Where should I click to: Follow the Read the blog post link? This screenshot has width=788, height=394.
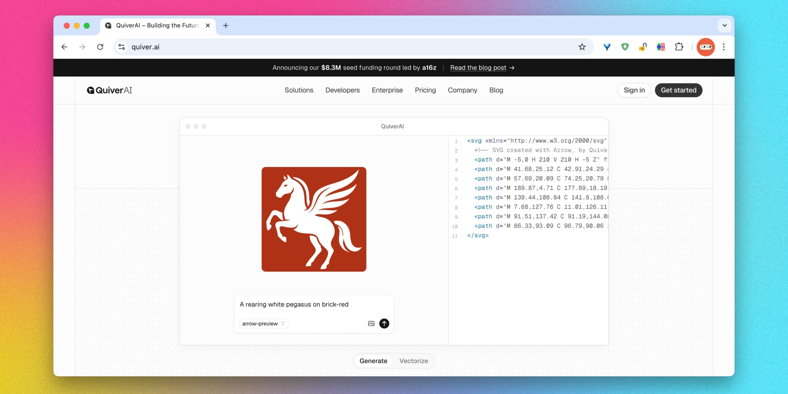click(478, 68)
